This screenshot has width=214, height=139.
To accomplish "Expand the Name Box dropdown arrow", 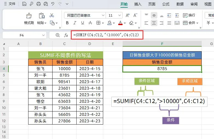I will [x=44, y=35].
